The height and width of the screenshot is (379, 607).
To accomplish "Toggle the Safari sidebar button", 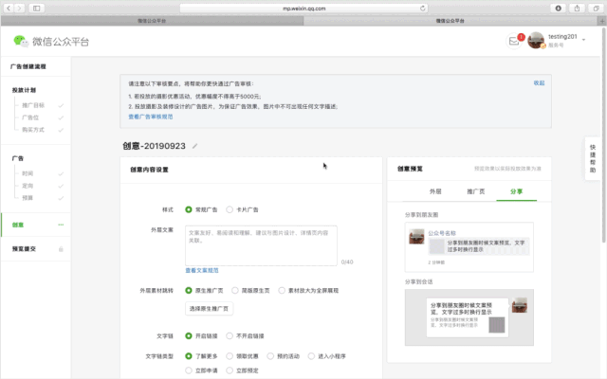I will coord(36,9).
